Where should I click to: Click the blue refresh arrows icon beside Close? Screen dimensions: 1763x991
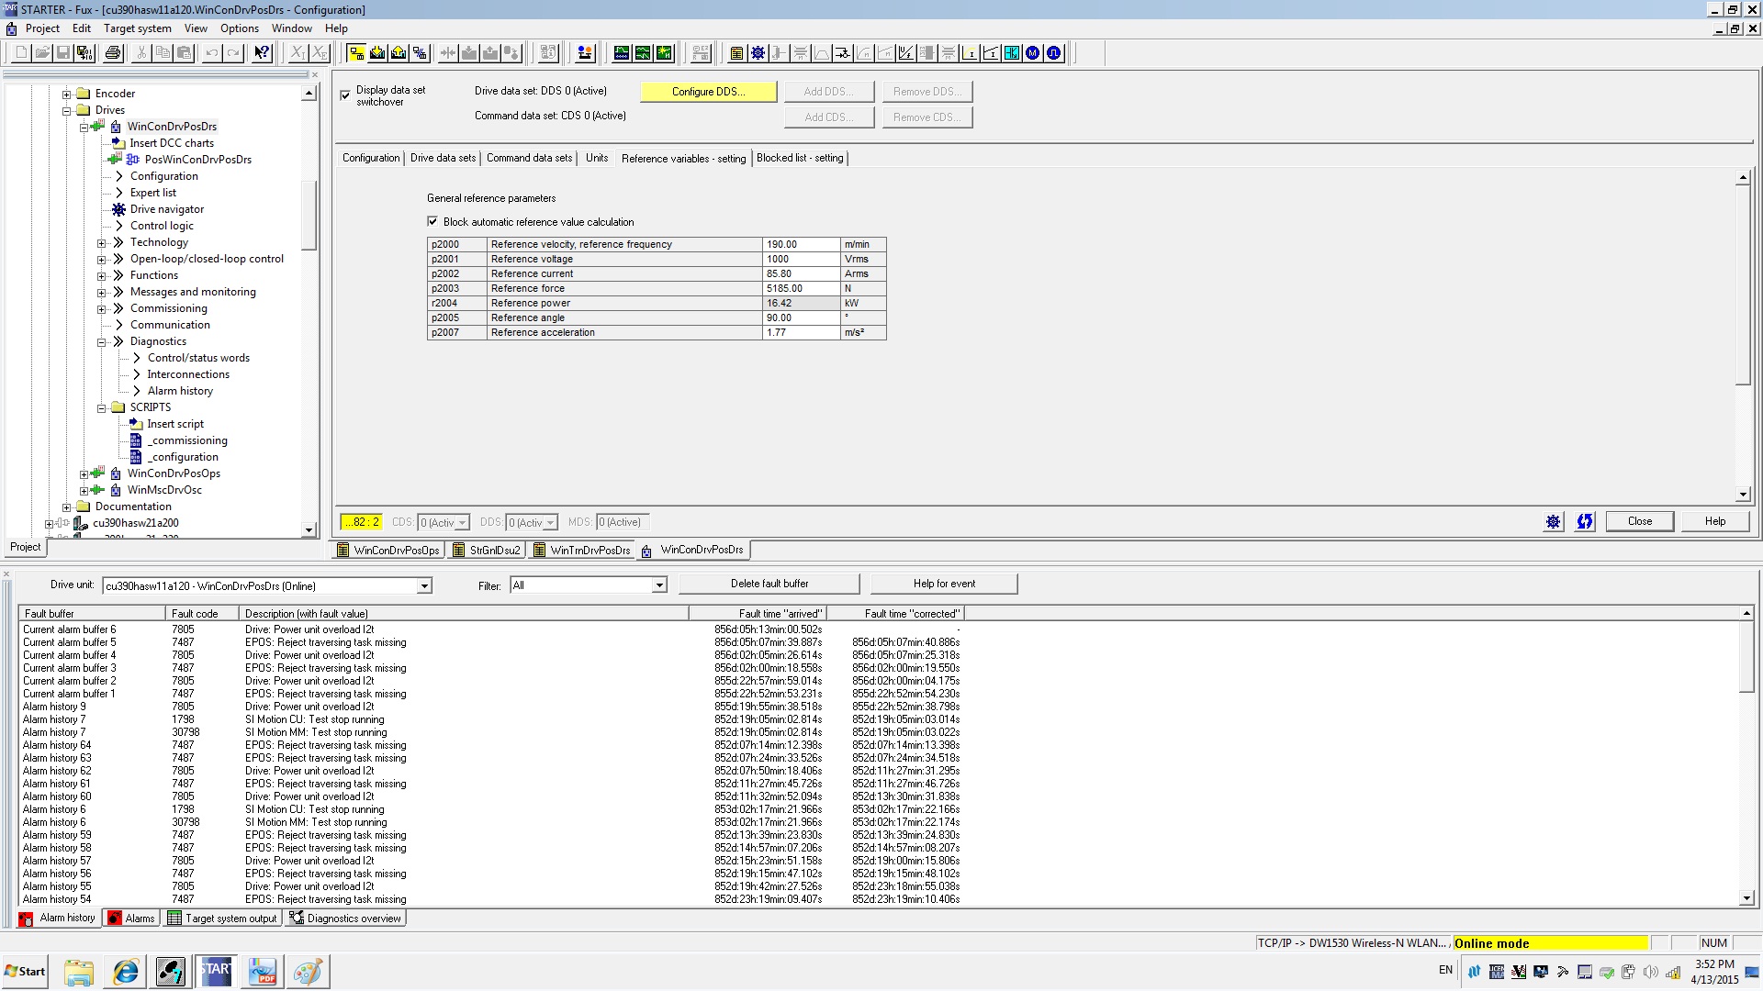click(1584, 522)
